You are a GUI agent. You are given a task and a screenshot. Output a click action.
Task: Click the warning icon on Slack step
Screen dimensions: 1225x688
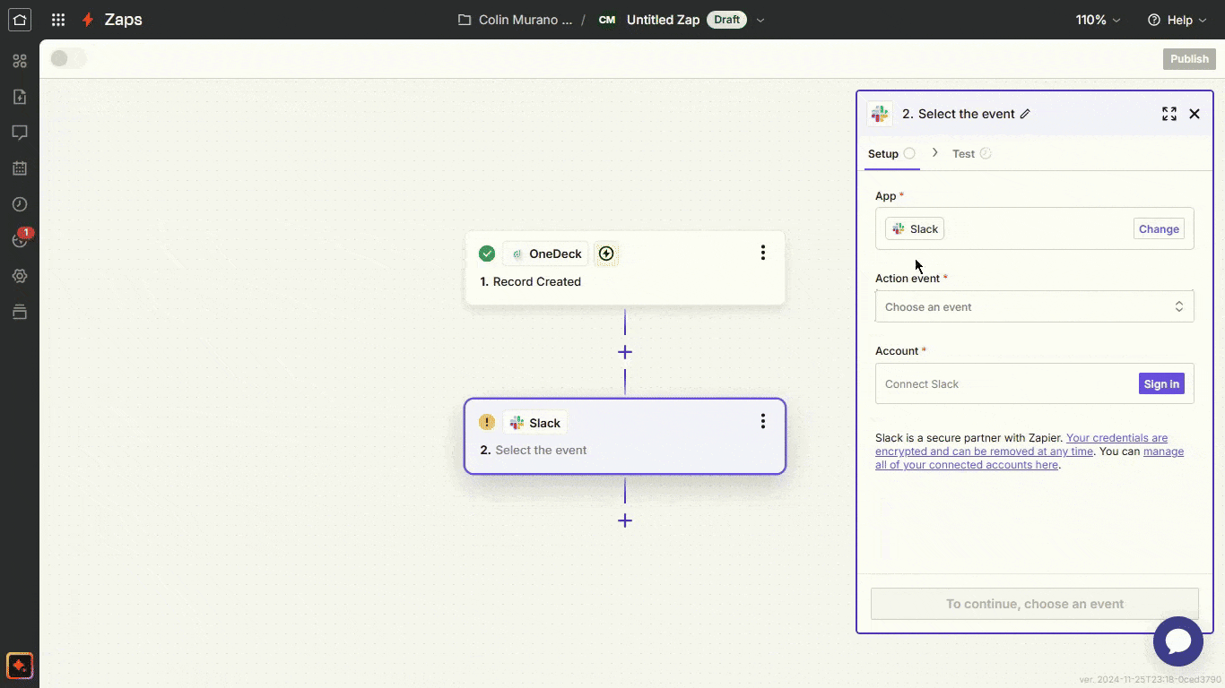pyautogui.click(x=487, y=422)
